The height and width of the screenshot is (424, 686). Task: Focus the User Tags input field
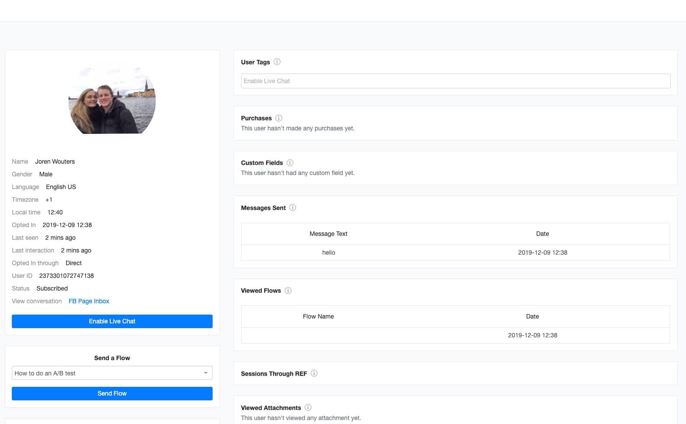pos(455,81)
